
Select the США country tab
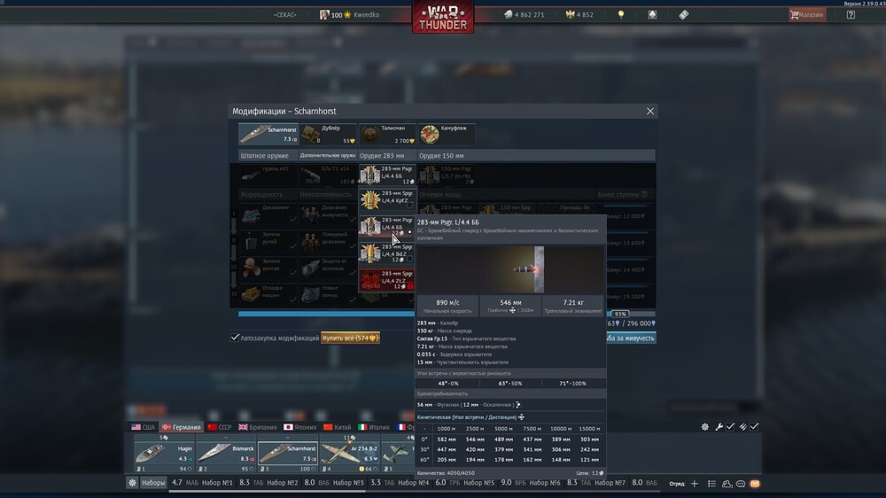pos(143,427)
